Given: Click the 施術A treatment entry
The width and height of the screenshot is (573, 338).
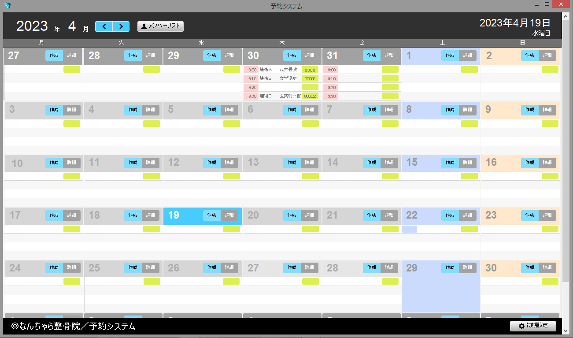Looking at the screenshot, I should (x=266, y=70).
